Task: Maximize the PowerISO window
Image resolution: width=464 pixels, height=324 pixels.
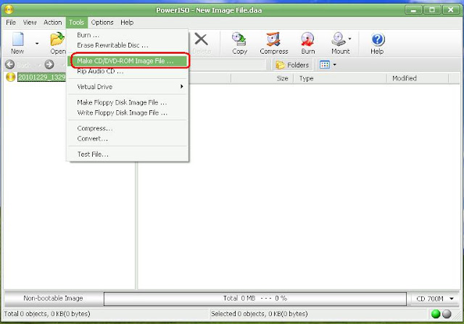Action: [x=432, y=9]
